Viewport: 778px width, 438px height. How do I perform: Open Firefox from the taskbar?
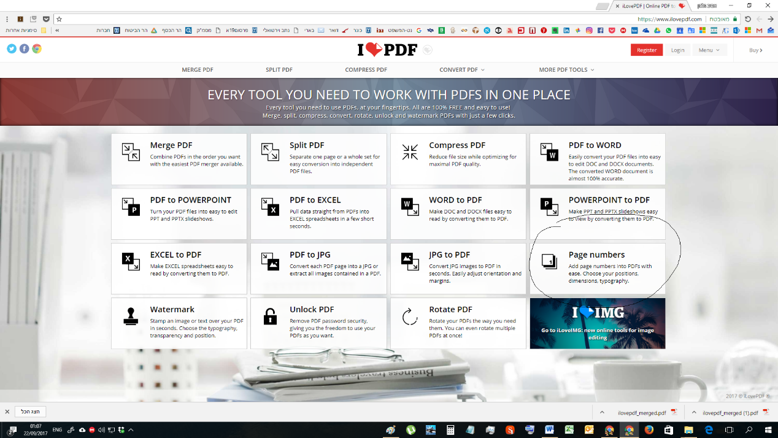(x=649, y=429)
